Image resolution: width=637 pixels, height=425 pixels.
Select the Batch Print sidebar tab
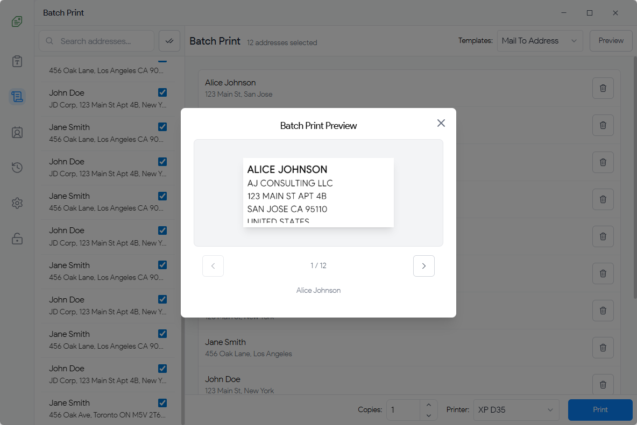tap(17, 97)
